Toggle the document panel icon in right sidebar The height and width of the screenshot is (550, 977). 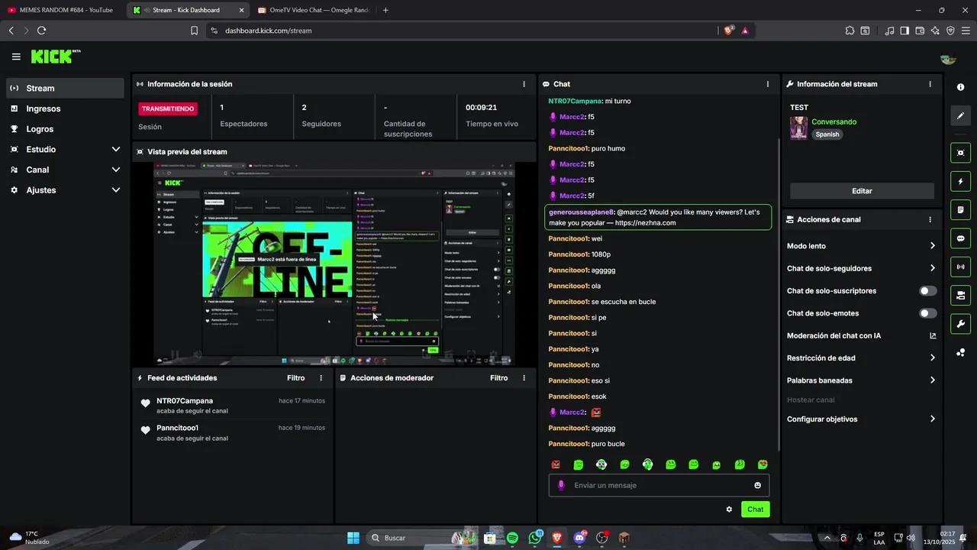pyautogui.click(x=960, y=210)
